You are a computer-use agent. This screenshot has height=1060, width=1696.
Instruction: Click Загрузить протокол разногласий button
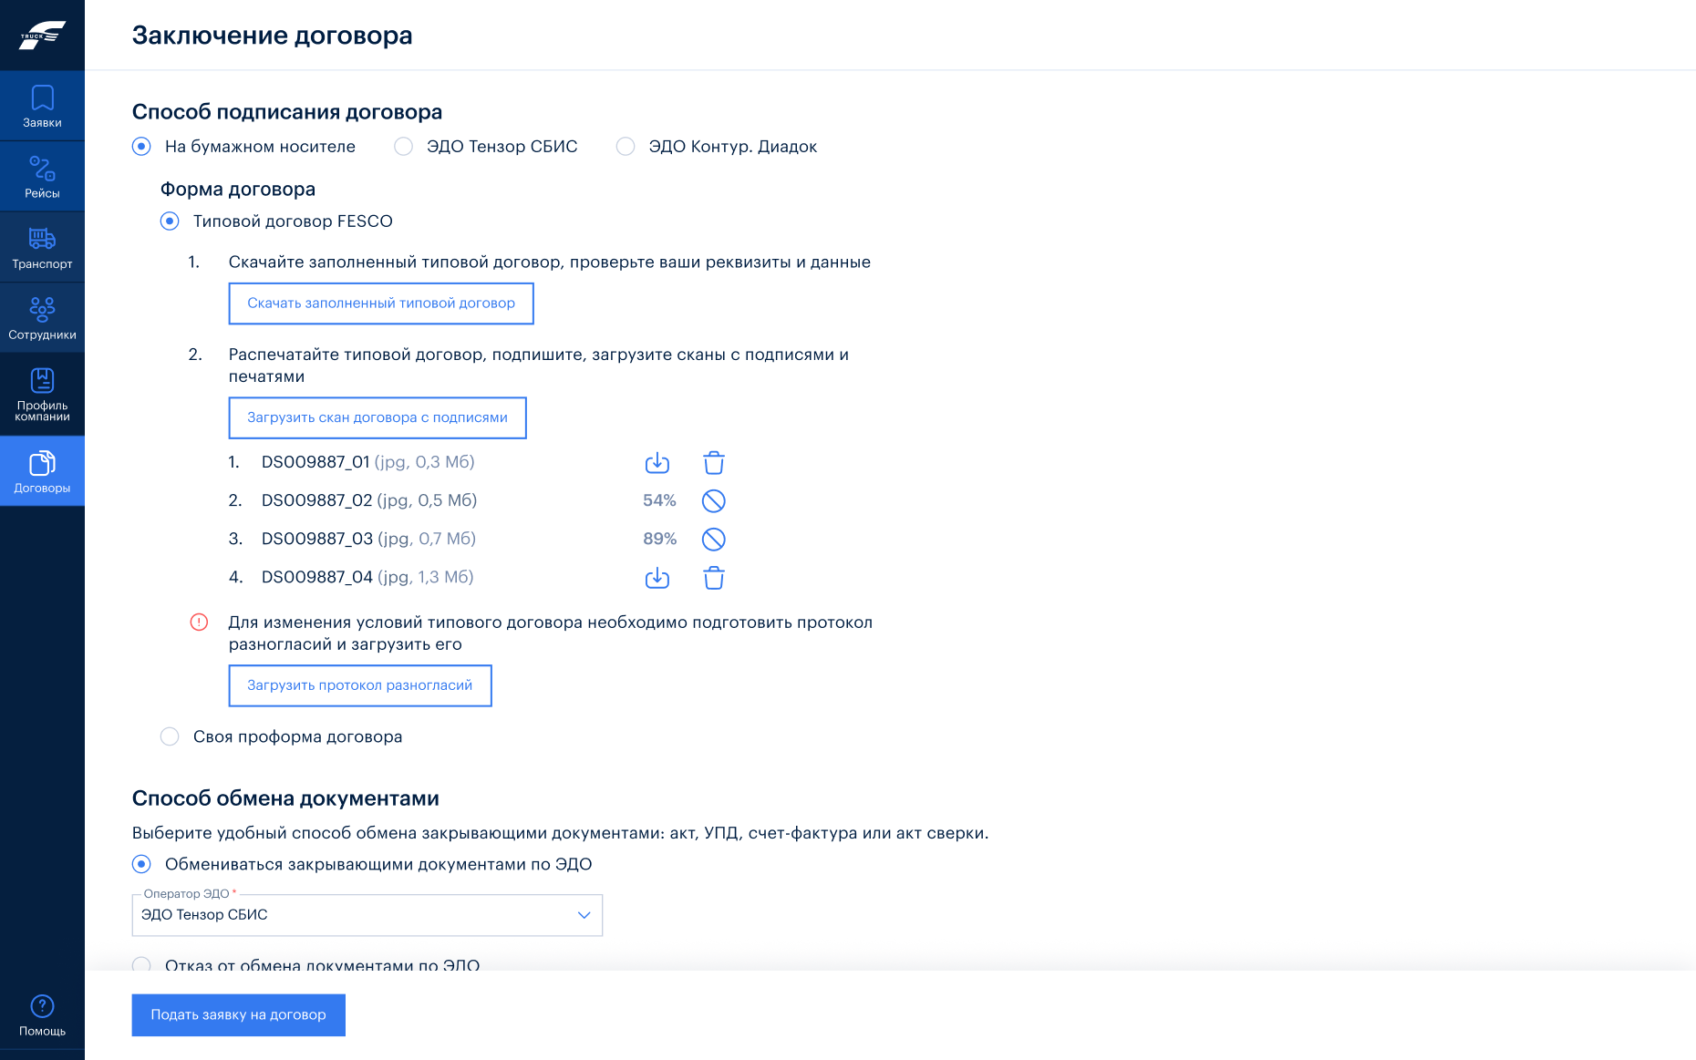point(360,685)
